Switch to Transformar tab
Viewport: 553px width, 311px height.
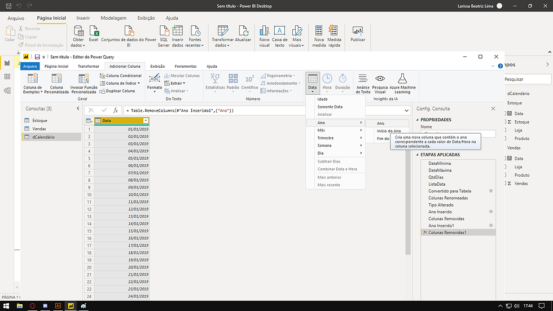[x=89, y=66]
